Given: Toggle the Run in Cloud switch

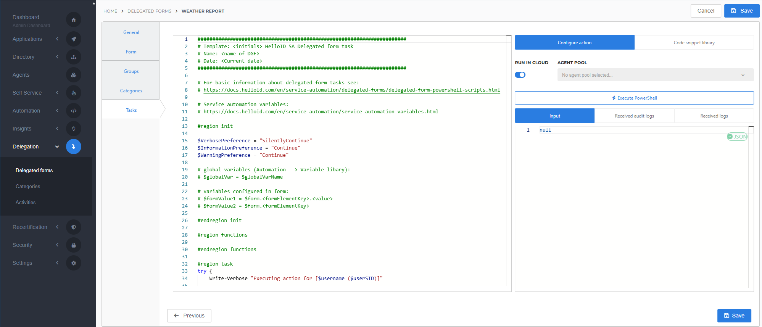Looking at the screenshot, I should point(520,75).
